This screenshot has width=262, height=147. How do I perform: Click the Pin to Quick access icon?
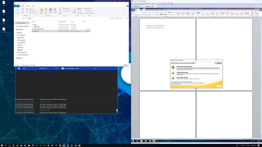pos(17,10)
